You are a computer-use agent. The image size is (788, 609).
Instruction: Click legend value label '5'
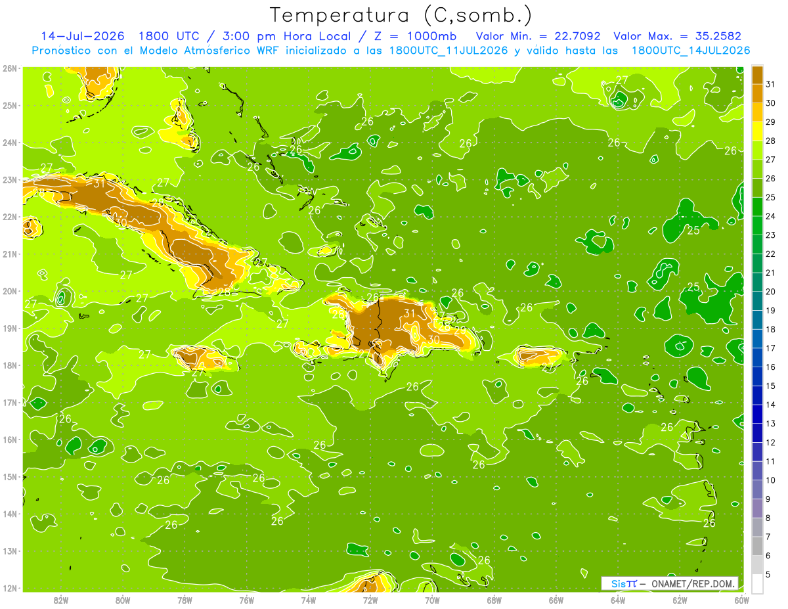(769, 575)
